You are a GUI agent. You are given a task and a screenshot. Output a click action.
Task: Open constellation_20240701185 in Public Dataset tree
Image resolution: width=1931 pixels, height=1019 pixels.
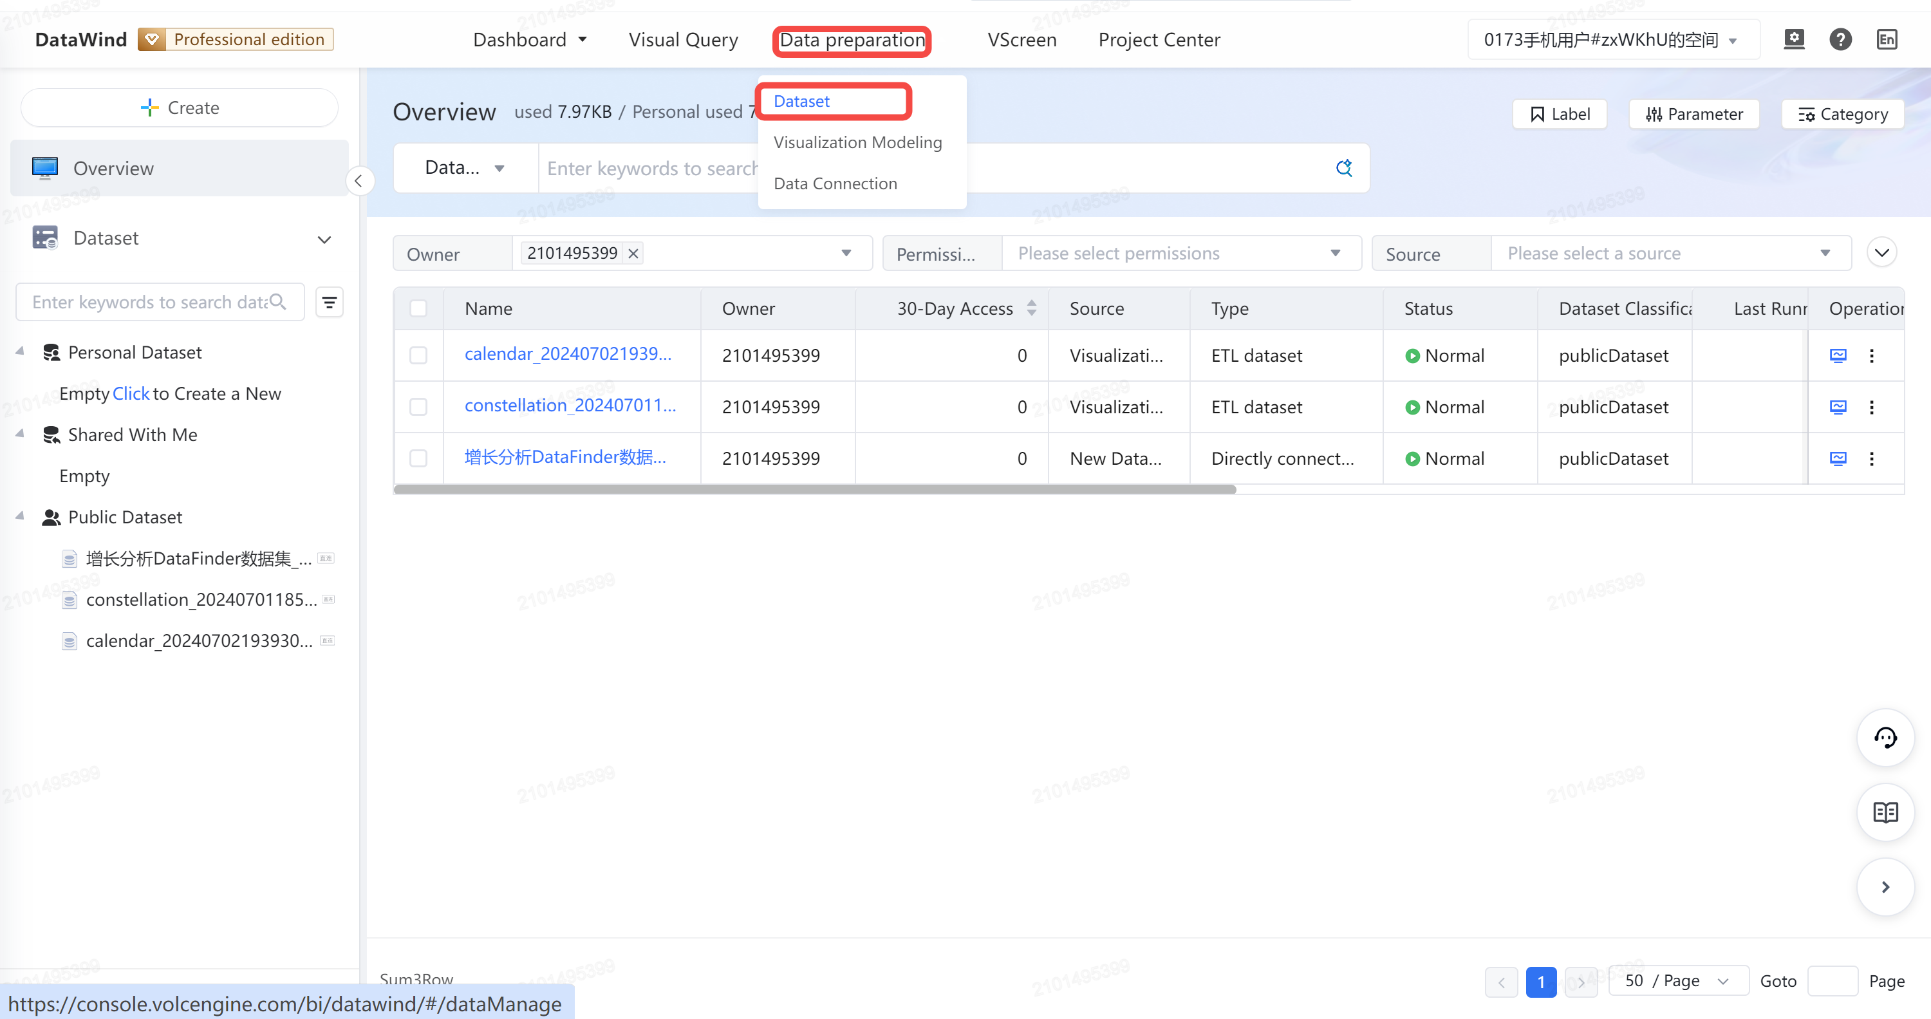(x=201, y=600)
